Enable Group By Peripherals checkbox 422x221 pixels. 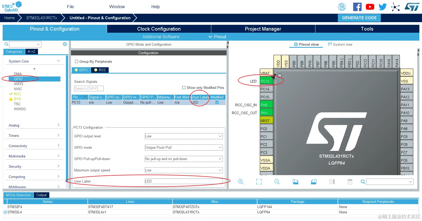pyautogui.click(x=76, y=61)
